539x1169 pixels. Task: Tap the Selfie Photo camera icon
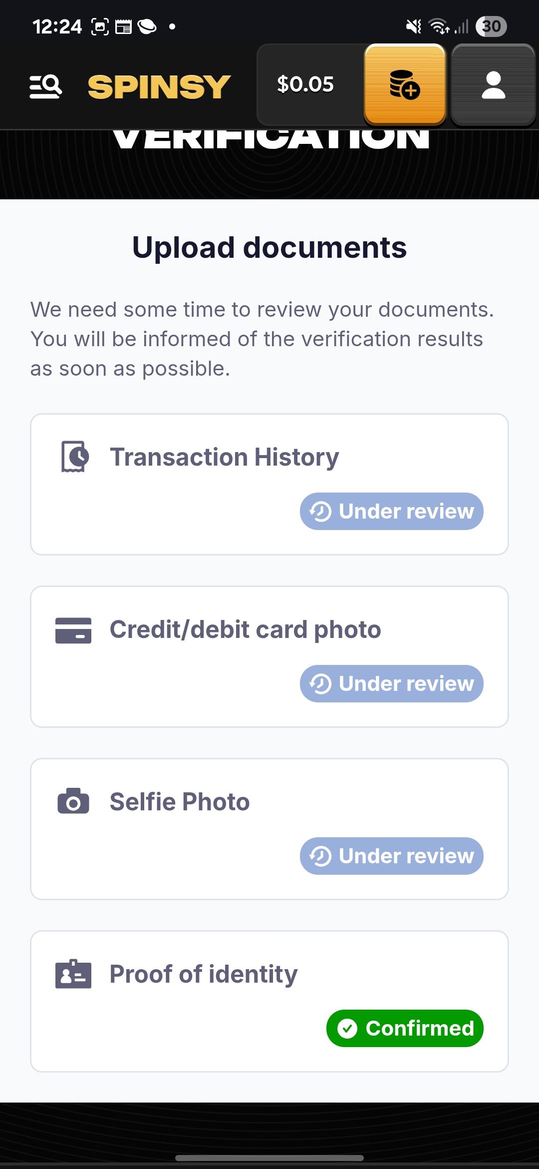click(x=73, y=801)
